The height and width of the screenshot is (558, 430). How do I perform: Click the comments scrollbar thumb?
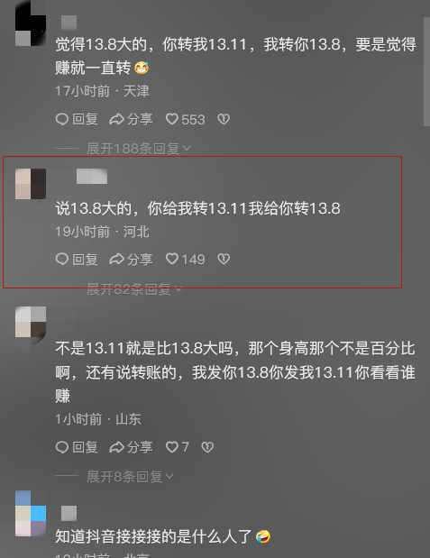click(x=426, y=71)
